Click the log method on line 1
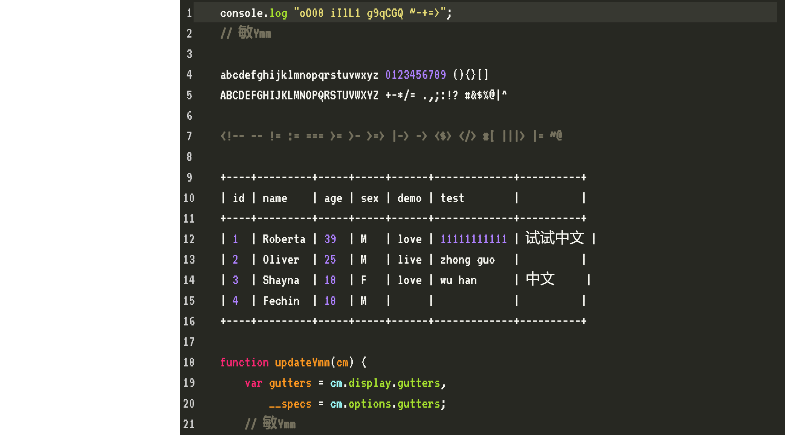This screenshot has width=785, height=435. click(278, 13)
